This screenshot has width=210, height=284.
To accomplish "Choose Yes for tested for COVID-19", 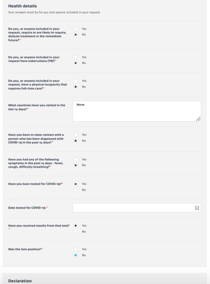I will click(76, 184).
